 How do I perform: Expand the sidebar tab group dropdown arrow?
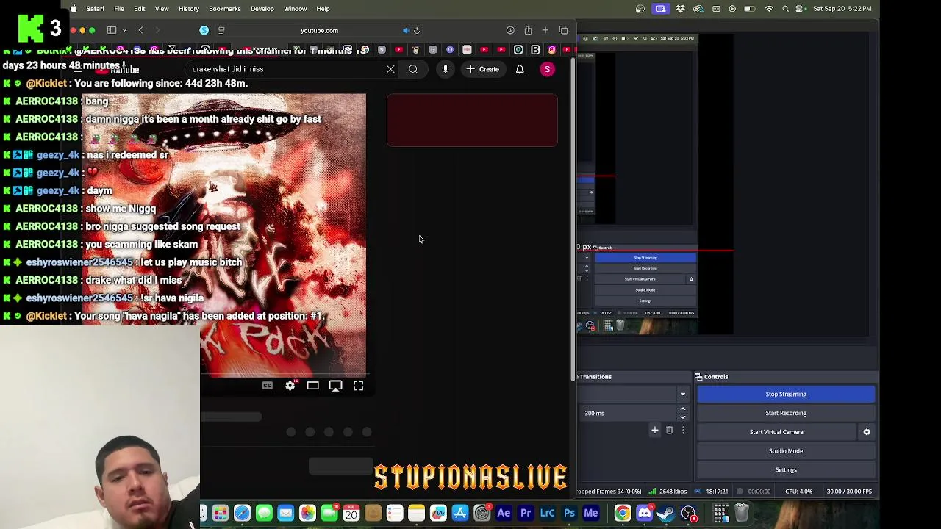(x=124, y=30)
